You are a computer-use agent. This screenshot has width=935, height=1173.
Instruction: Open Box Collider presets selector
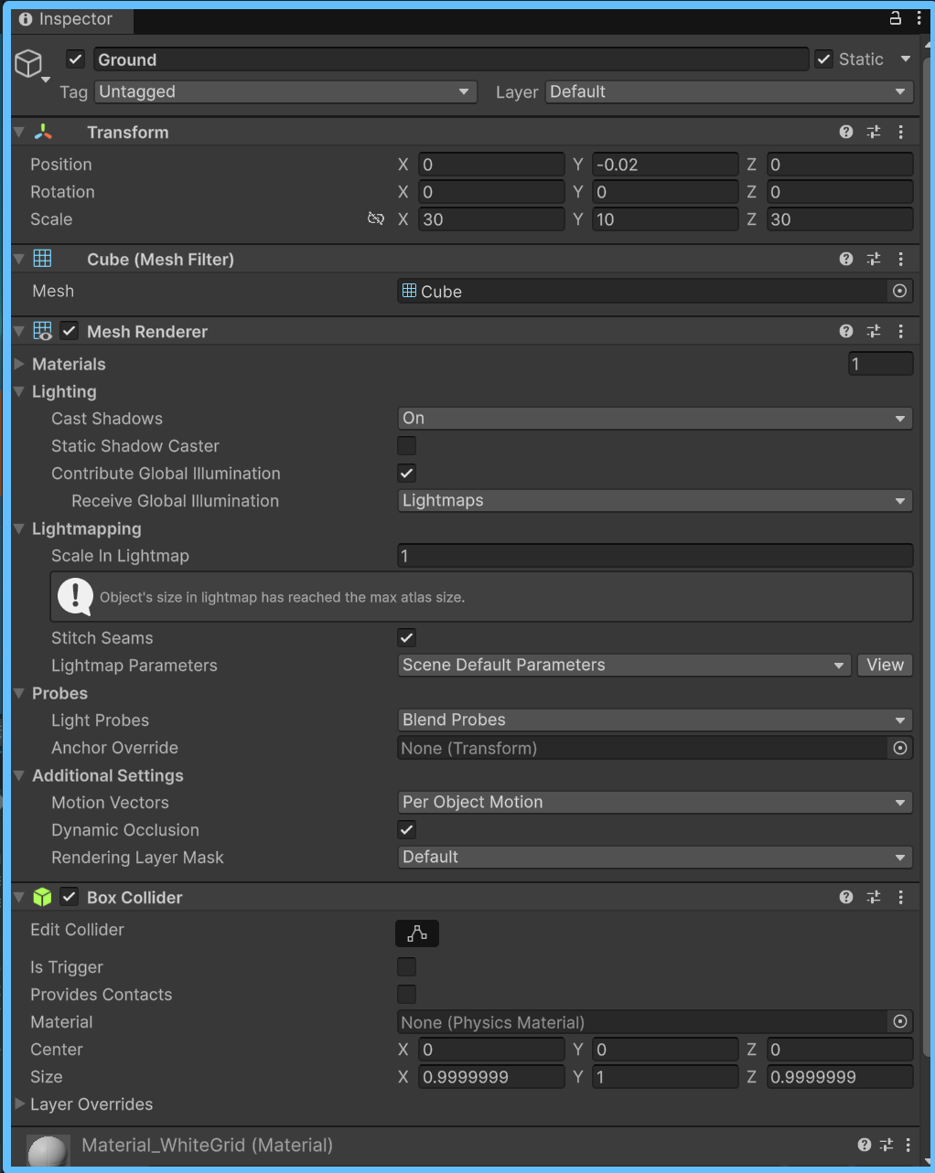coord(874,897)
